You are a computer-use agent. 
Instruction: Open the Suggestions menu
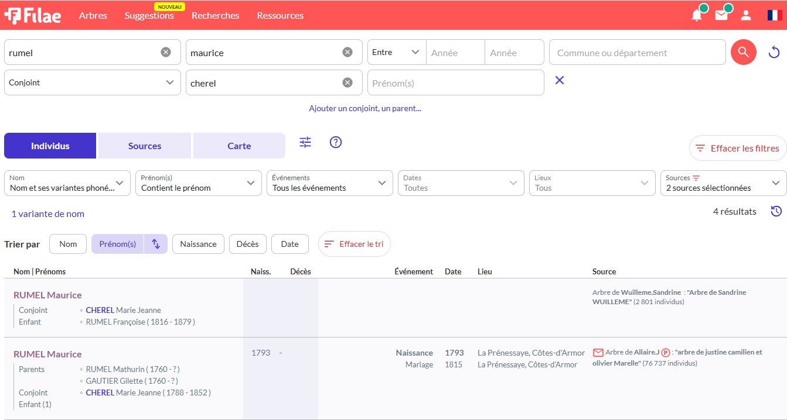(149, 16)
